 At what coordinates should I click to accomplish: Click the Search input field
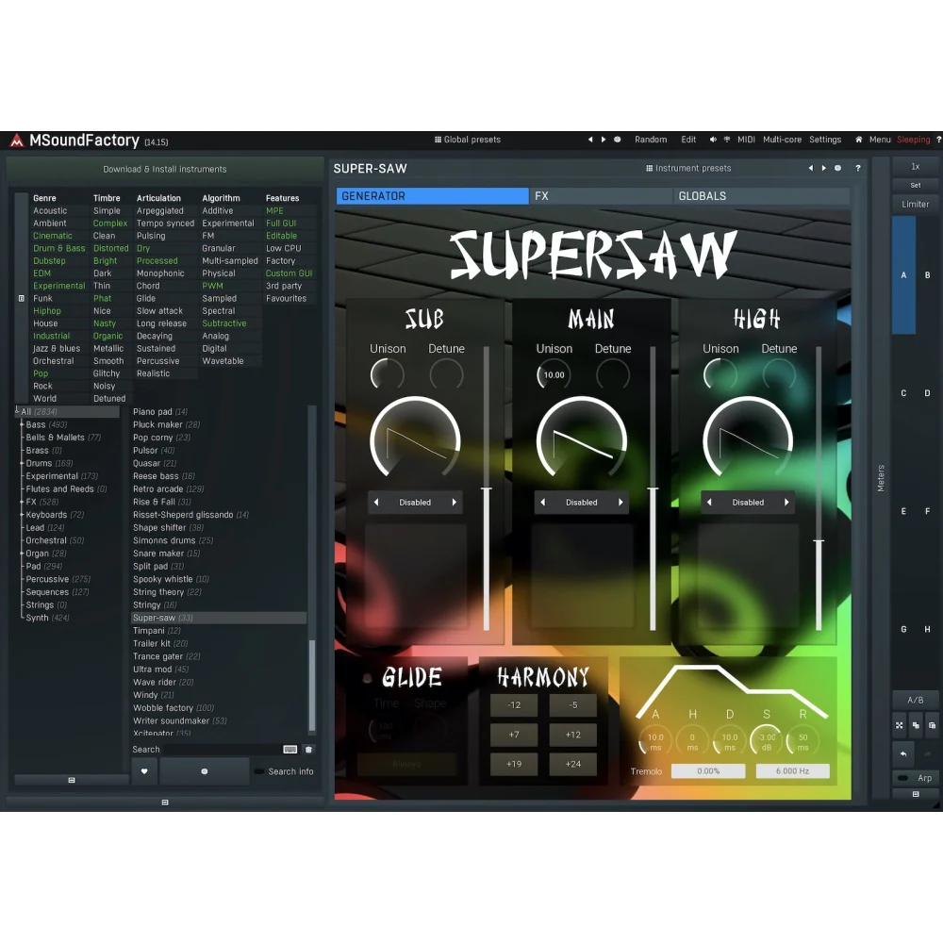coord(222,750)
